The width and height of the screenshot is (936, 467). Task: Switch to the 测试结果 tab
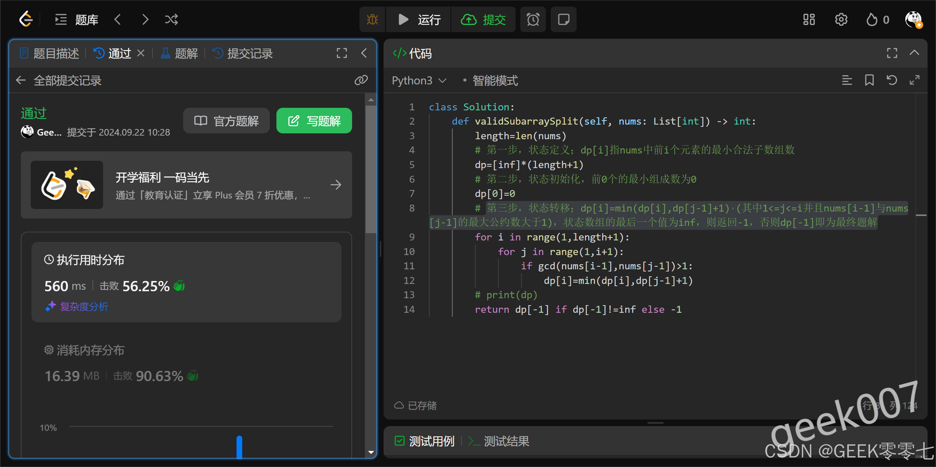(x=506, y=441)
